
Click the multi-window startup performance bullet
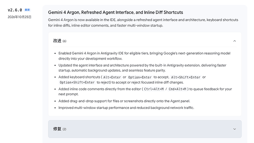126,108
